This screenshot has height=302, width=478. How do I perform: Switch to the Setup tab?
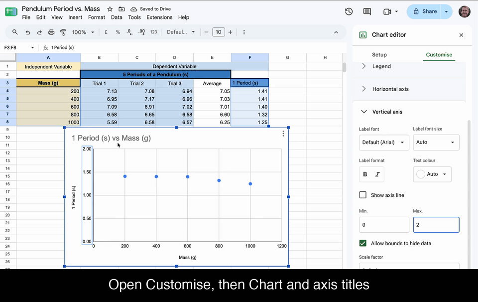pos(379,55)
